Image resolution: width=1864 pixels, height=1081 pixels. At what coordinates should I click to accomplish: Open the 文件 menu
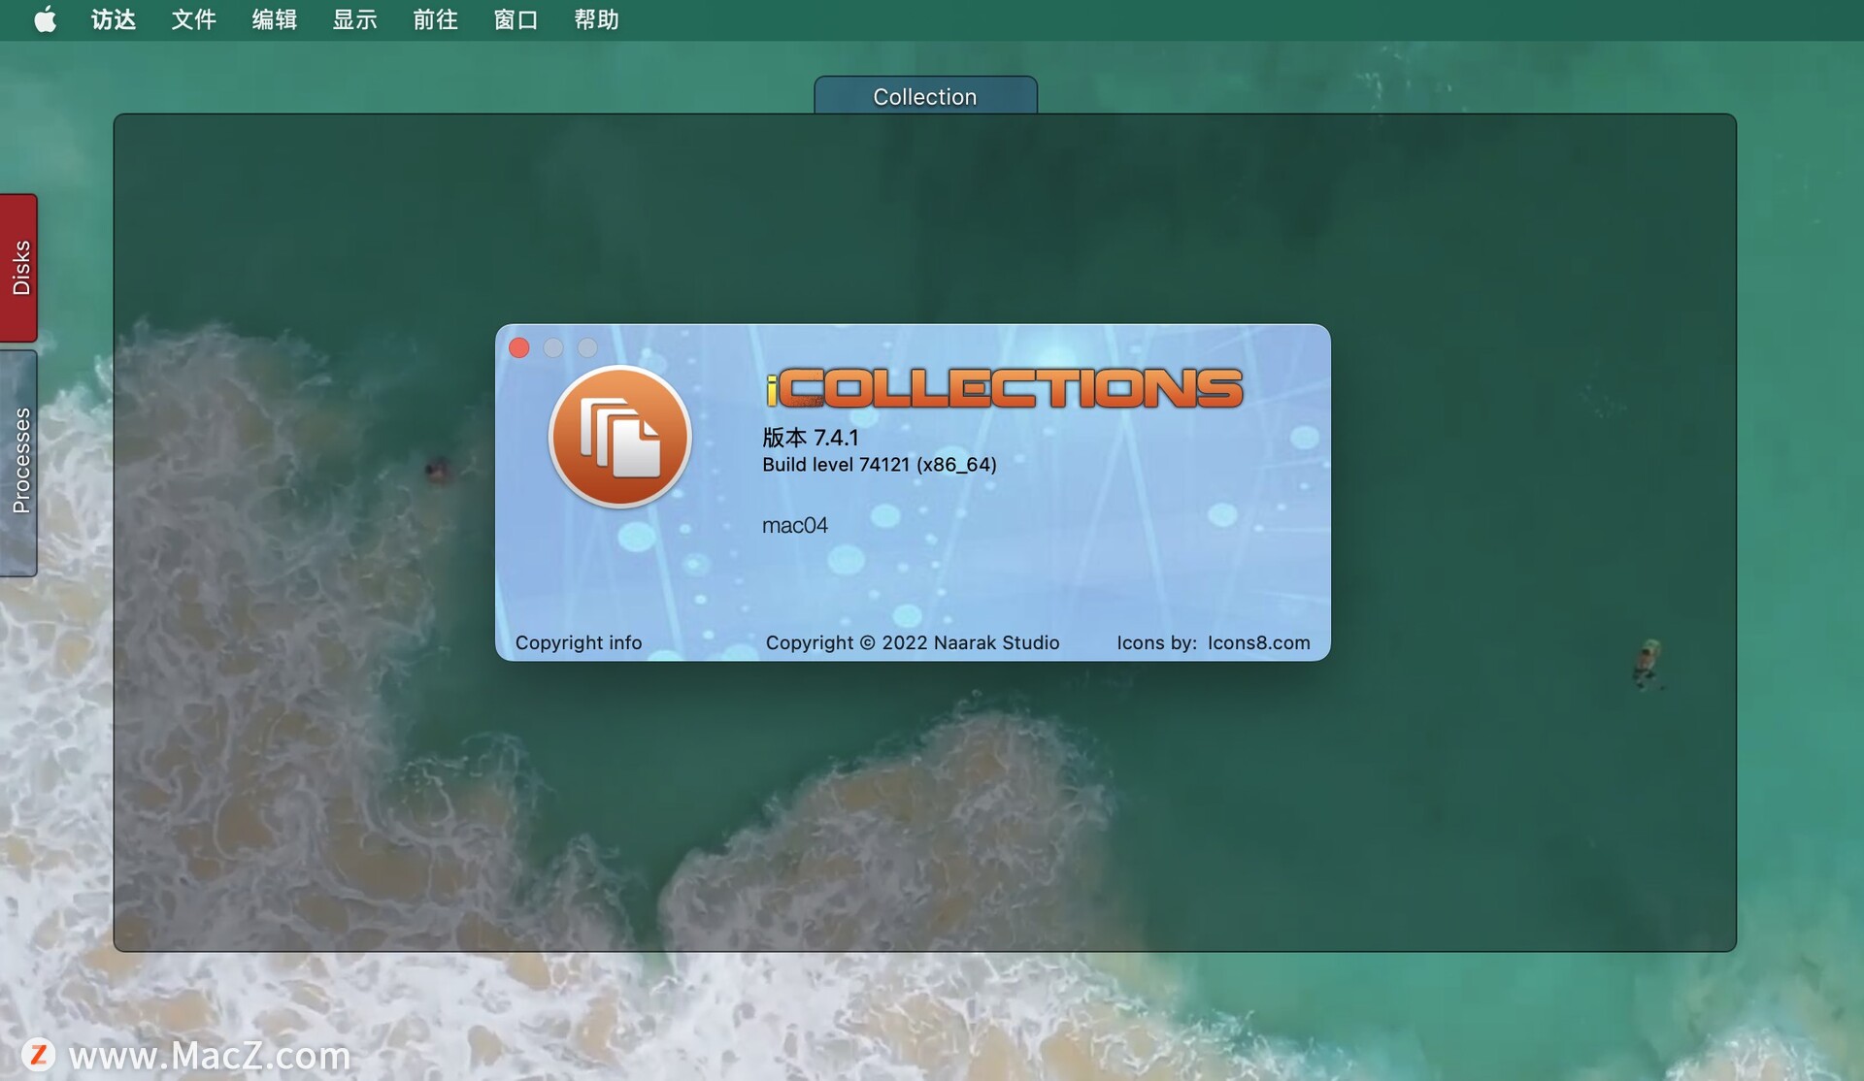click(x=194, y=19)
